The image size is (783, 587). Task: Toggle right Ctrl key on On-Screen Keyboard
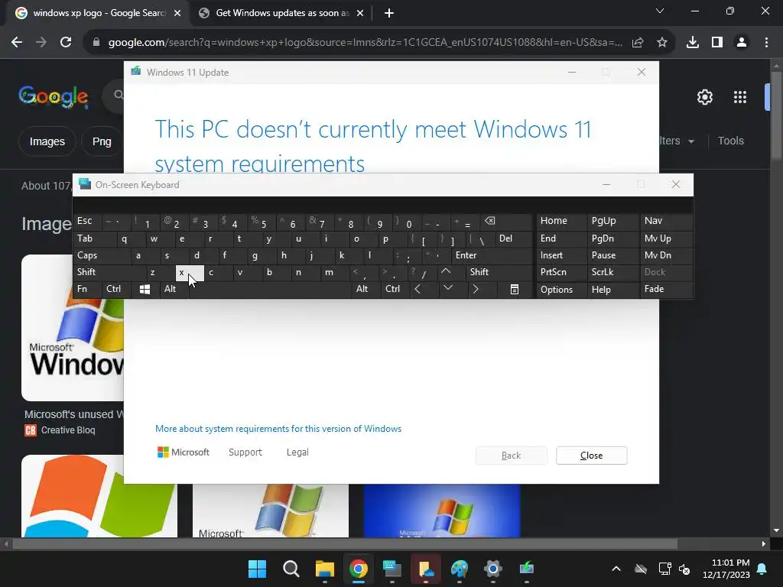point(395,289)
